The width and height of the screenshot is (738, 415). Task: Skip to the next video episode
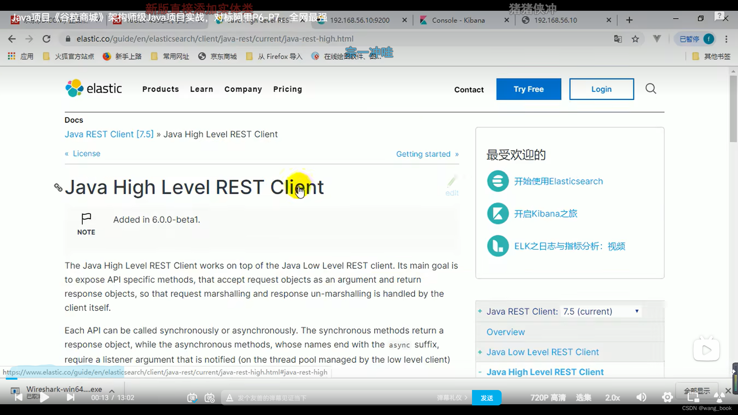pos(70,397)
